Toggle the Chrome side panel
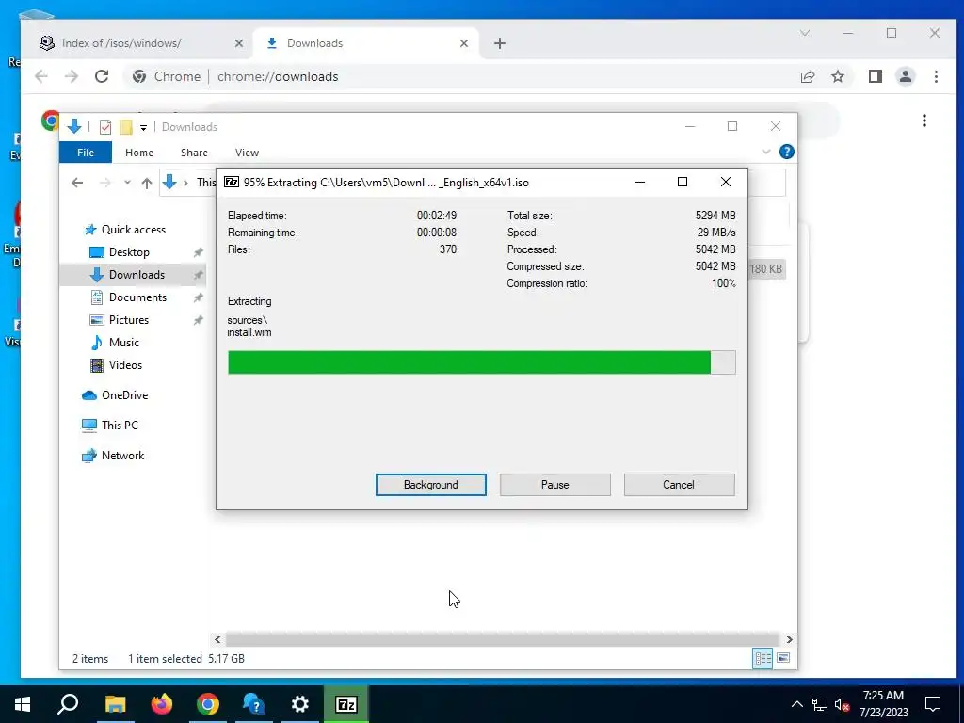Screen dimensions: 964x723 click(875, 76)
